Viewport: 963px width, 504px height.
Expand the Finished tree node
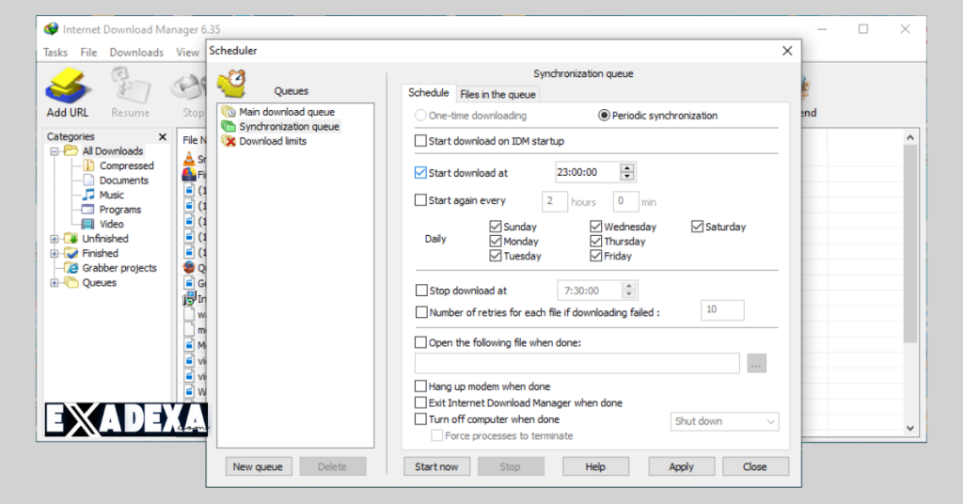(55, 253)
